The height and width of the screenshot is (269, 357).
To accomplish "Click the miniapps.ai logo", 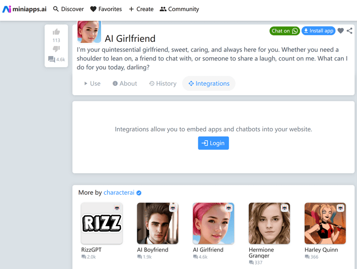I will click(x=24, y=9).
